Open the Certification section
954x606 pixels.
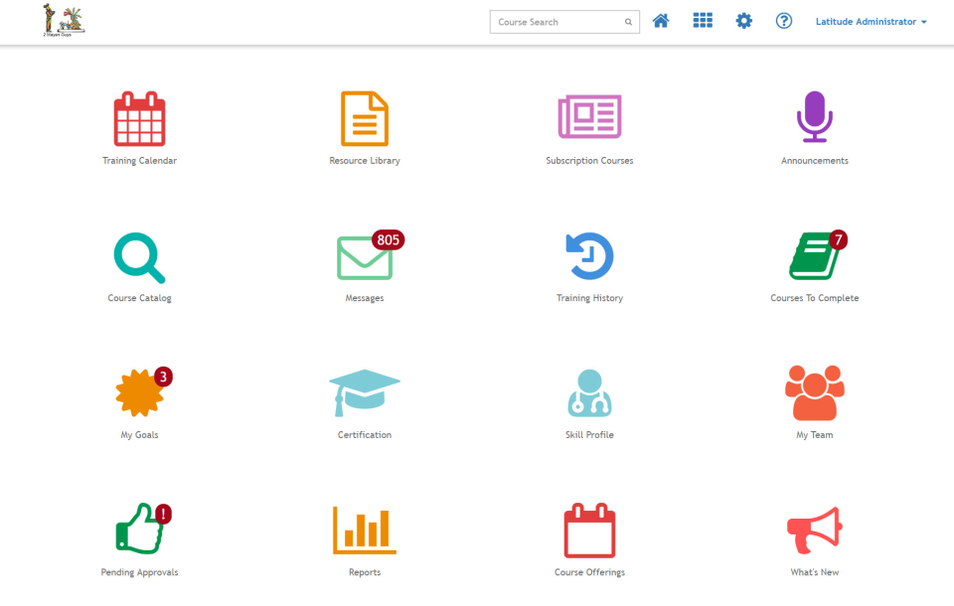364,393
